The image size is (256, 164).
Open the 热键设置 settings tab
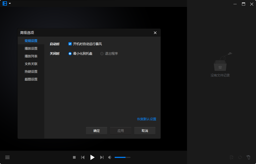click(x=31, y=72)
